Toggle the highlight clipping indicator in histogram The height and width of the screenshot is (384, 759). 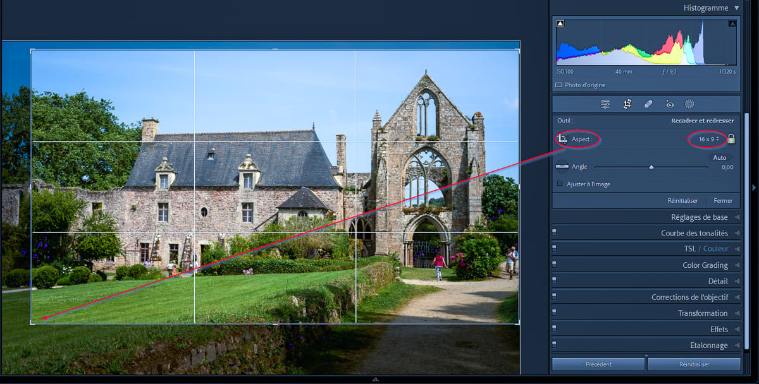coord(732,24)
